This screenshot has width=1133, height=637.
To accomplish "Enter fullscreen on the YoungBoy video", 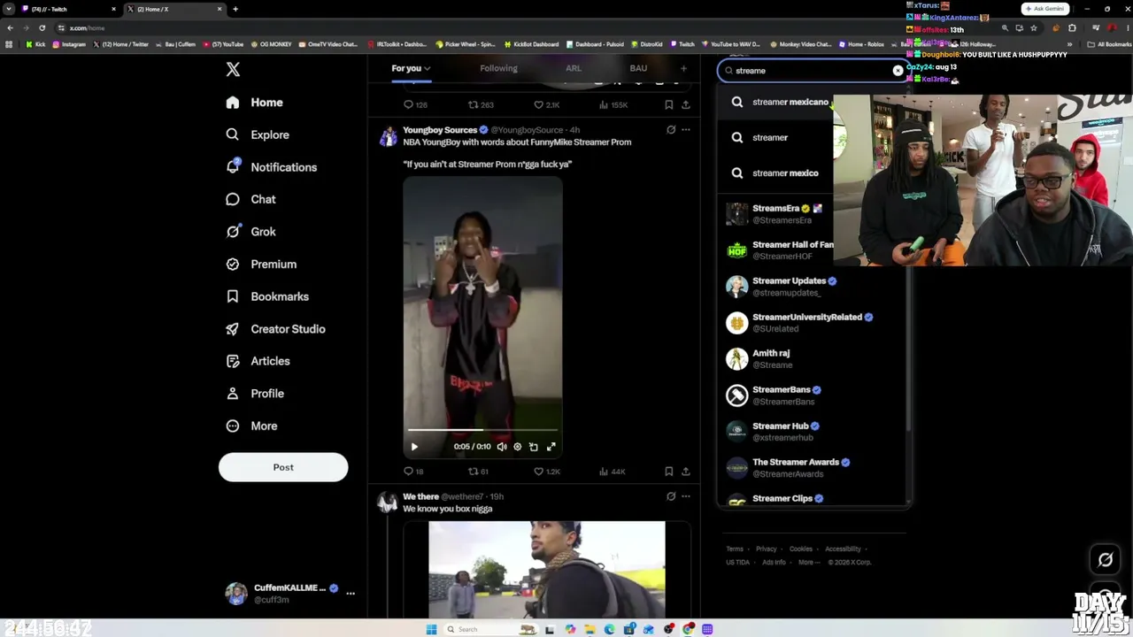I will pos(551,447).
